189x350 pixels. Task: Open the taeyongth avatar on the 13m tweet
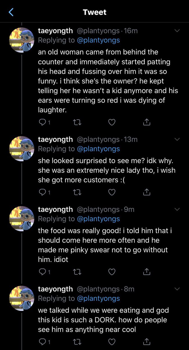[x=22, y=149]
